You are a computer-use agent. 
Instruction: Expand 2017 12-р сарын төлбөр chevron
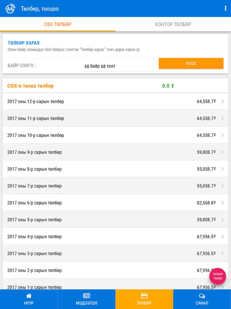pyautogui.click(x=223, y=101)
